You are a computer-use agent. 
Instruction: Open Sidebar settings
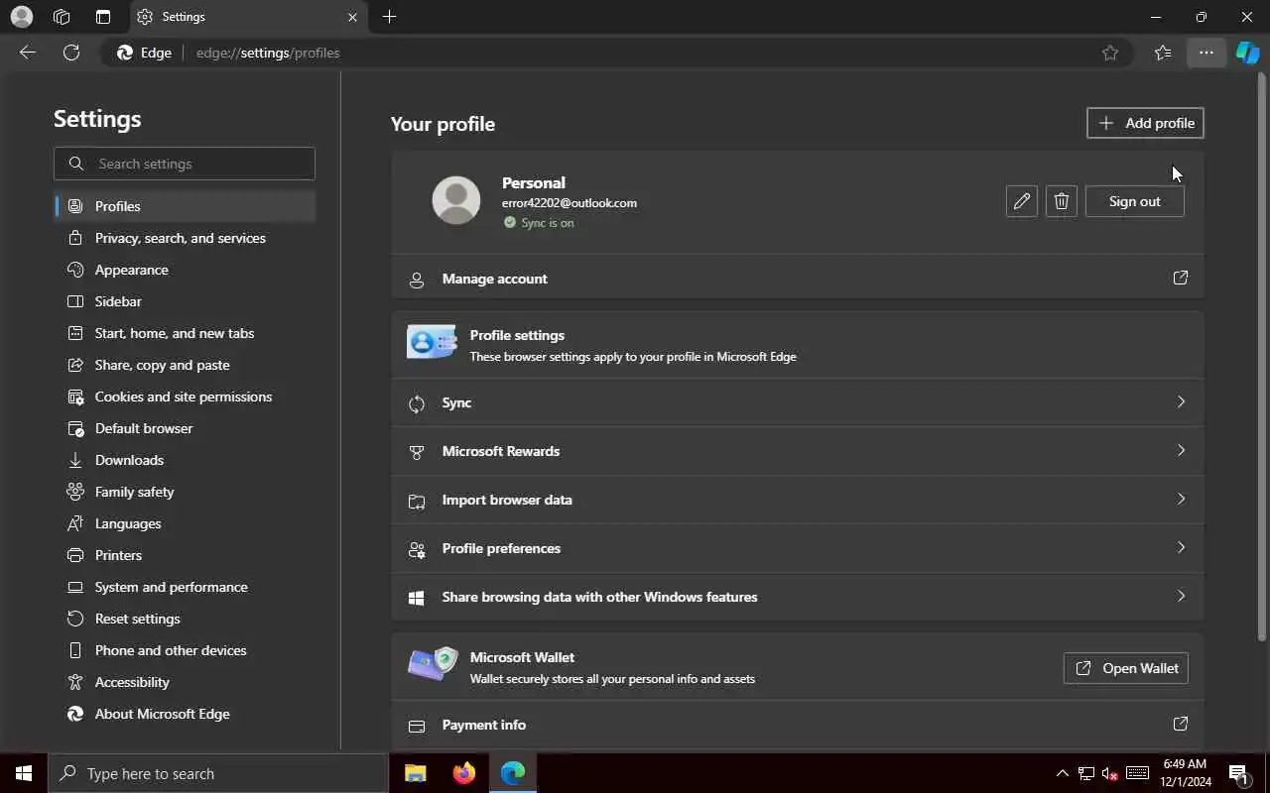point(185,301)
